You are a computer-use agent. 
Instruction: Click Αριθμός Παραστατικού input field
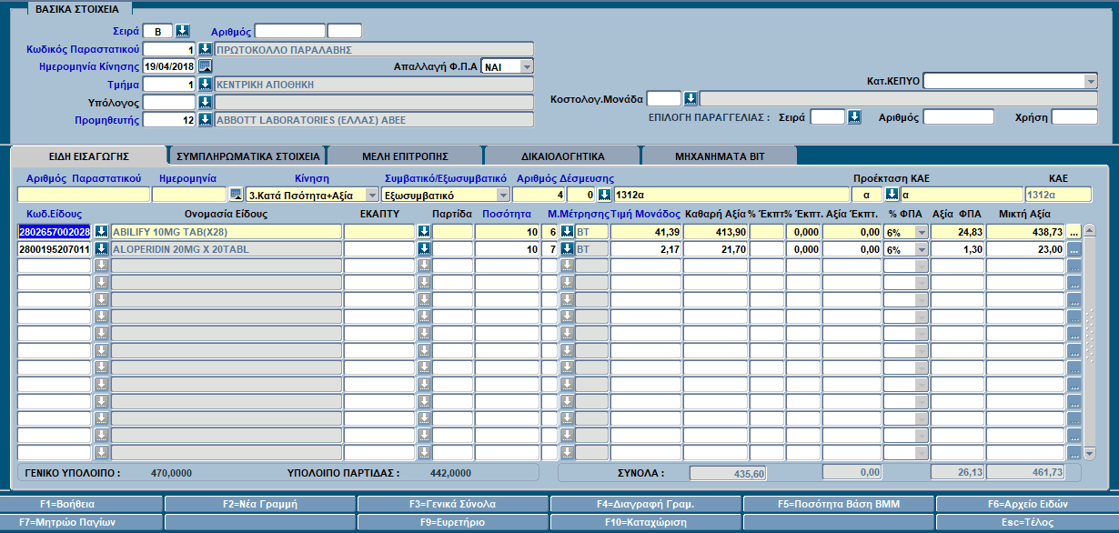84,195
